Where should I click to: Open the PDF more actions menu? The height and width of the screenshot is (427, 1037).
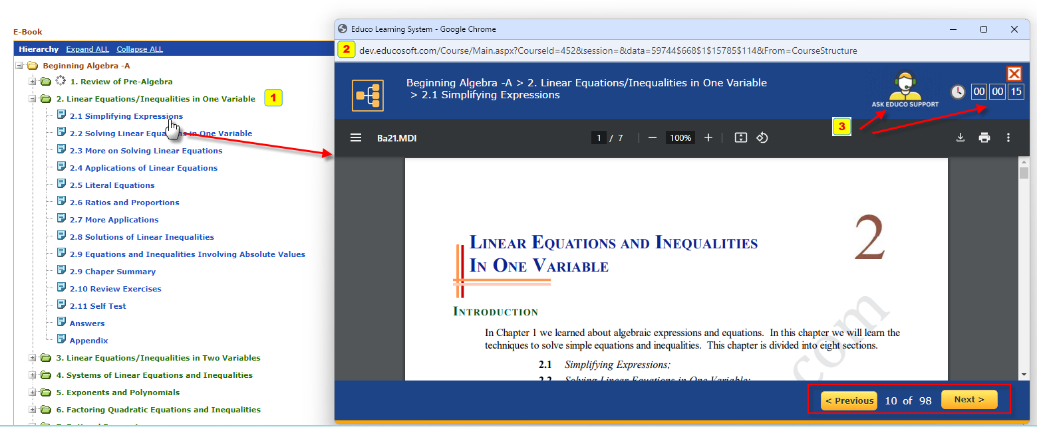1008,137
